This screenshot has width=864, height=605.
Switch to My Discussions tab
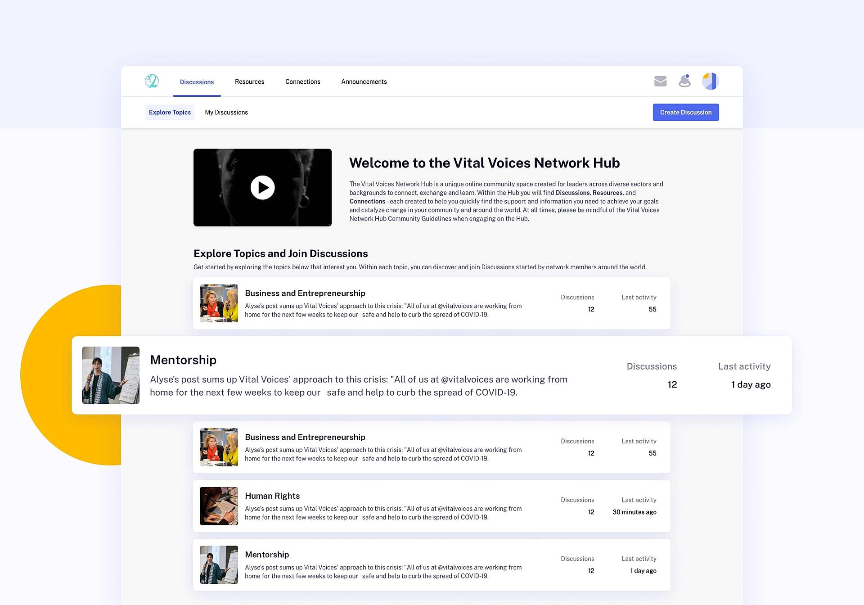[226, 113]
